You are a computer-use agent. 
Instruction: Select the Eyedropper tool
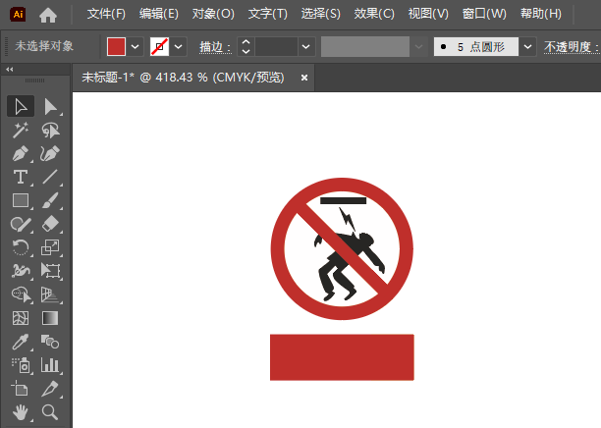(x=21, y=342)
